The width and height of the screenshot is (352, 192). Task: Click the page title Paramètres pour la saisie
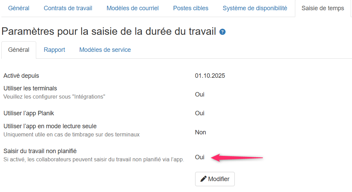[x=109, y=31]
